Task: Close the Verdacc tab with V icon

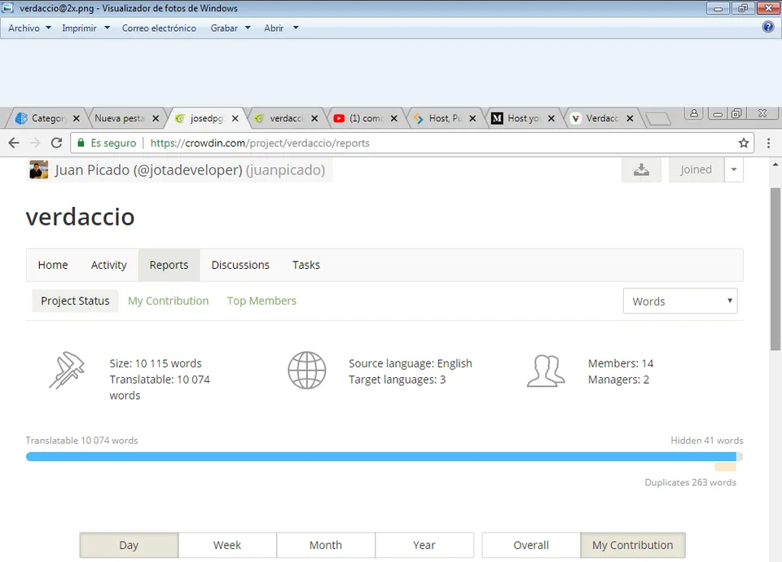Action: point(630,119)
